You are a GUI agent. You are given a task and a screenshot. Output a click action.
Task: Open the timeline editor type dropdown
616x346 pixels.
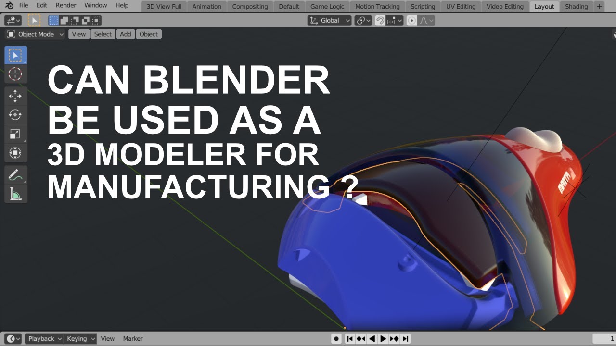(13, 339)
